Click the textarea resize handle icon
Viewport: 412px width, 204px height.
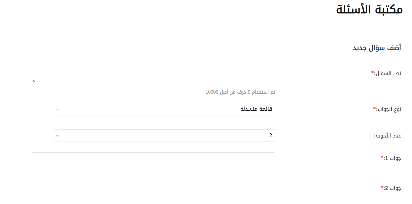click(x=34, y=81)
